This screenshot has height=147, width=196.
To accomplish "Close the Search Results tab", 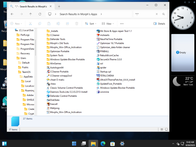I will [x=51, y=6].
